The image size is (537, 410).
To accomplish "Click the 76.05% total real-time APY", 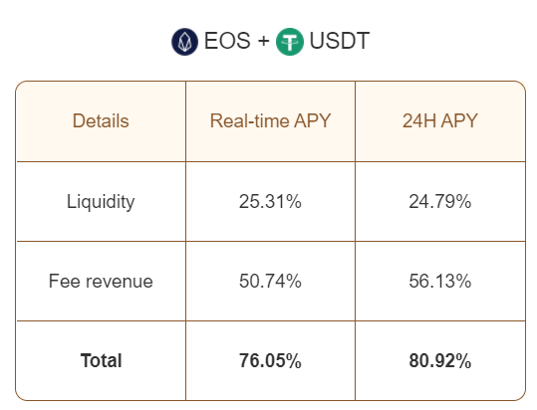I will (270, 361).
